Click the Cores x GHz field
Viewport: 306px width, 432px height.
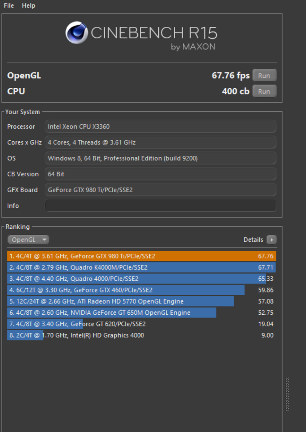[x=161, y=142]
